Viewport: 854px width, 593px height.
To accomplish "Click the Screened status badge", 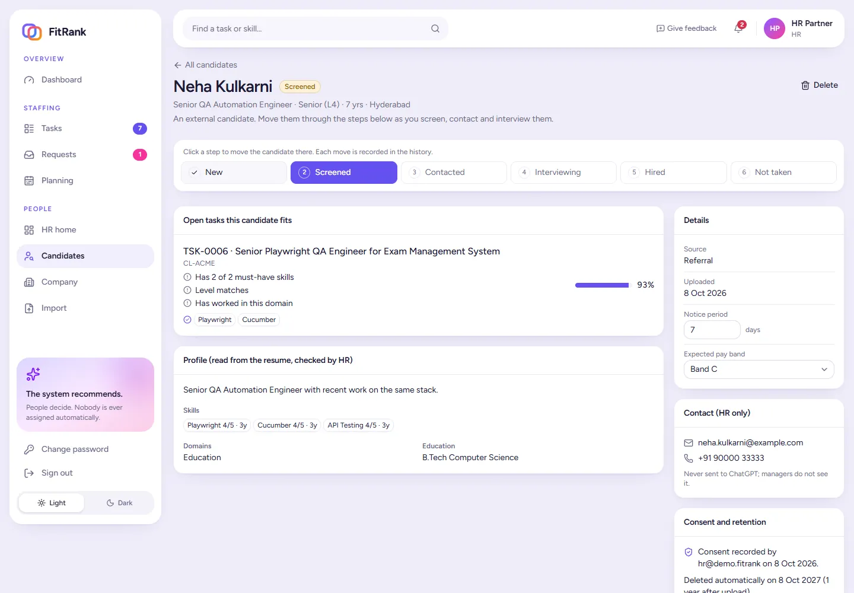I will point(300,87).
